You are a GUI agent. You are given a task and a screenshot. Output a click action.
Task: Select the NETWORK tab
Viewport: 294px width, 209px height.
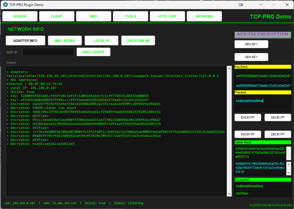coord(204,16)
